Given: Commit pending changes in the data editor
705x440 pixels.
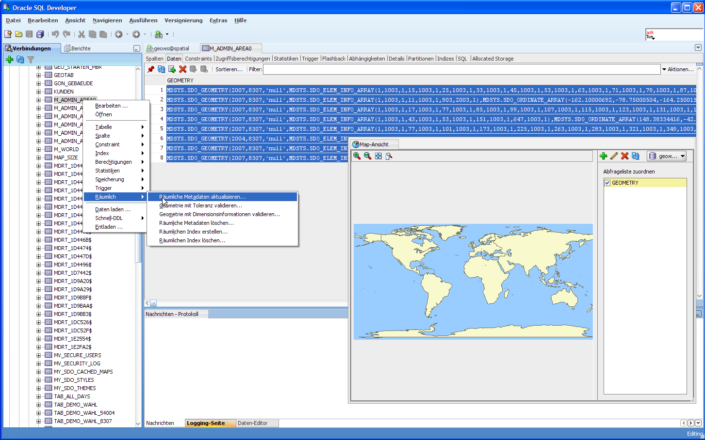Looking at the screenshot, I should 194,69.
